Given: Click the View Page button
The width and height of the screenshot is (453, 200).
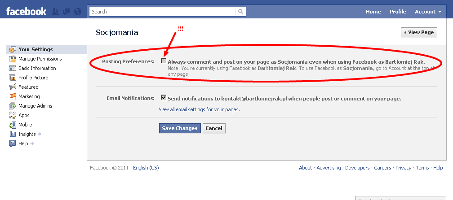Looking at the screenshot, I should [x=419, y=32].
